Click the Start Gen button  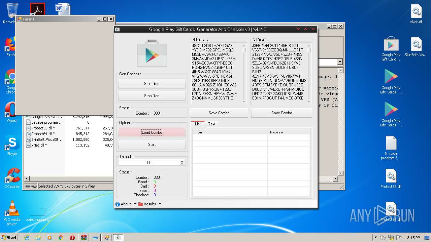tap(152, 84)
